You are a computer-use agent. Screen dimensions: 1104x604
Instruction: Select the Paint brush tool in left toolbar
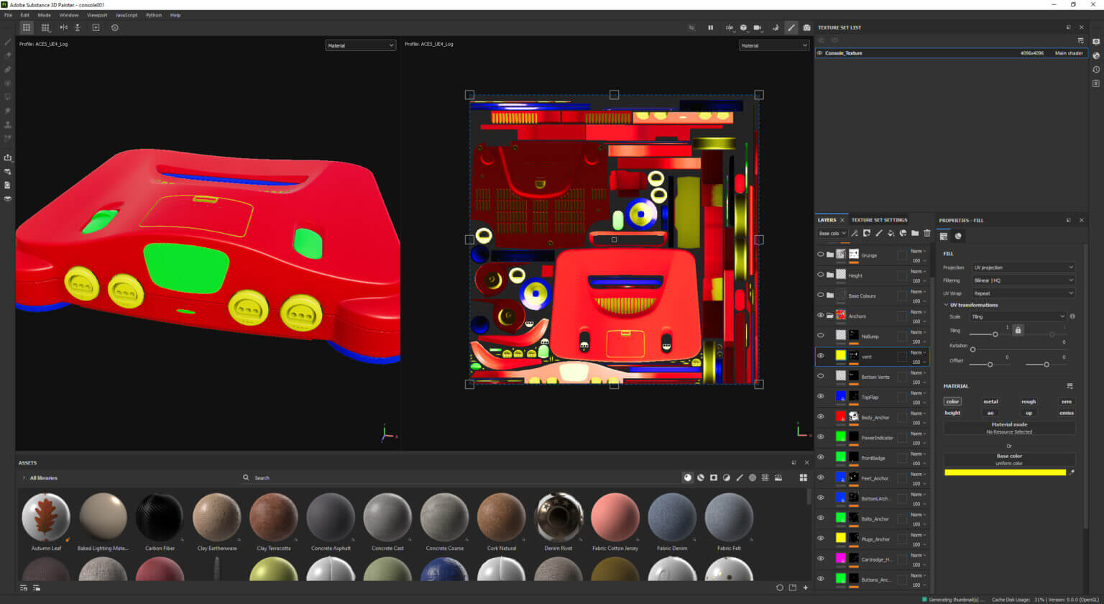8,42
